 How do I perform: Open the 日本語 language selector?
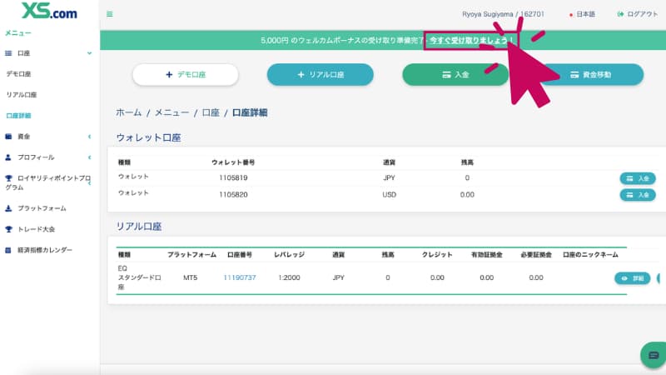click(582, 14)
